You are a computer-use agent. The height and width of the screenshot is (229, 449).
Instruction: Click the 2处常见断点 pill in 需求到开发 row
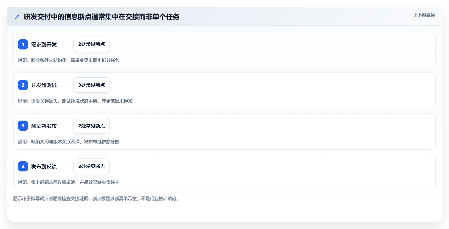pos(91,44)
